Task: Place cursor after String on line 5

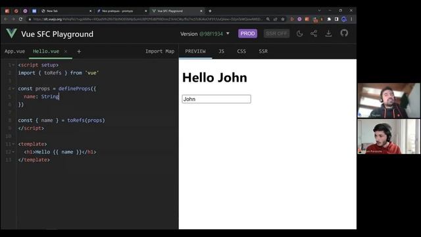Action: coord(59,97)
